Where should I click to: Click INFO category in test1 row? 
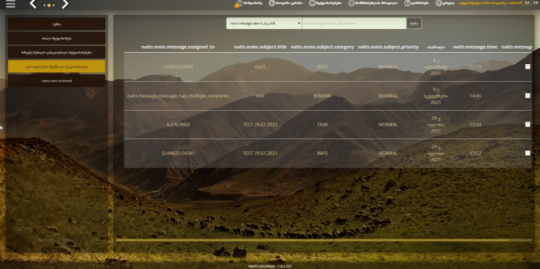pyautogui.click(x=323, y=67)
